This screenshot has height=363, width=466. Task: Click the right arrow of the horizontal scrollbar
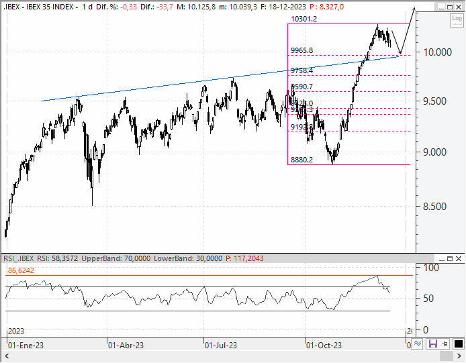[459, 356]
